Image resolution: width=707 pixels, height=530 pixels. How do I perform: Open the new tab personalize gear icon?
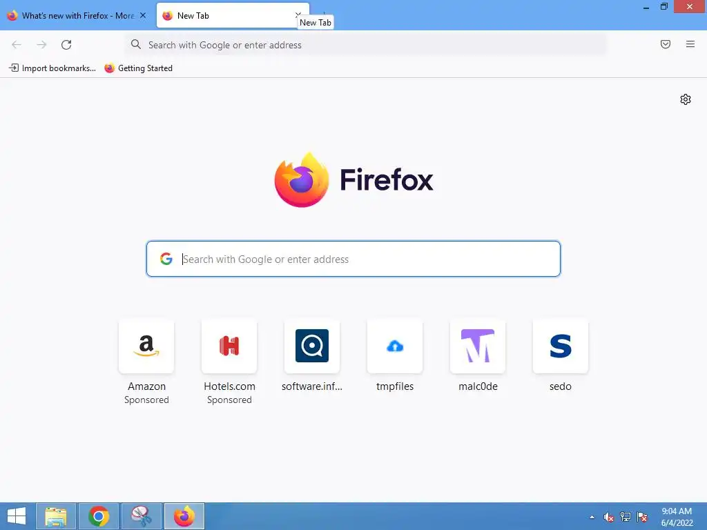tap(686, 99)
